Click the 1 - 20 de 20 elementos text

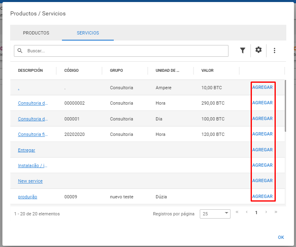tap(37, 214)
